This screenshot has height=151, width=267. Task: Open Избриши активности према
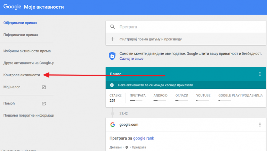point(27,51)
